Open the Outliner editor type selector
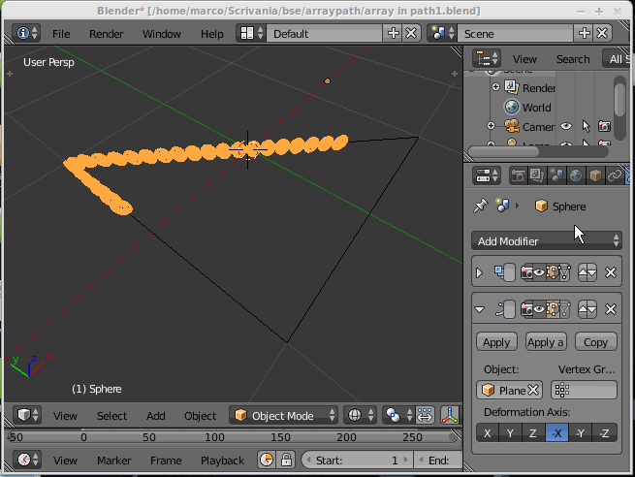Screen dimensions: 635x477 point(487,59)
